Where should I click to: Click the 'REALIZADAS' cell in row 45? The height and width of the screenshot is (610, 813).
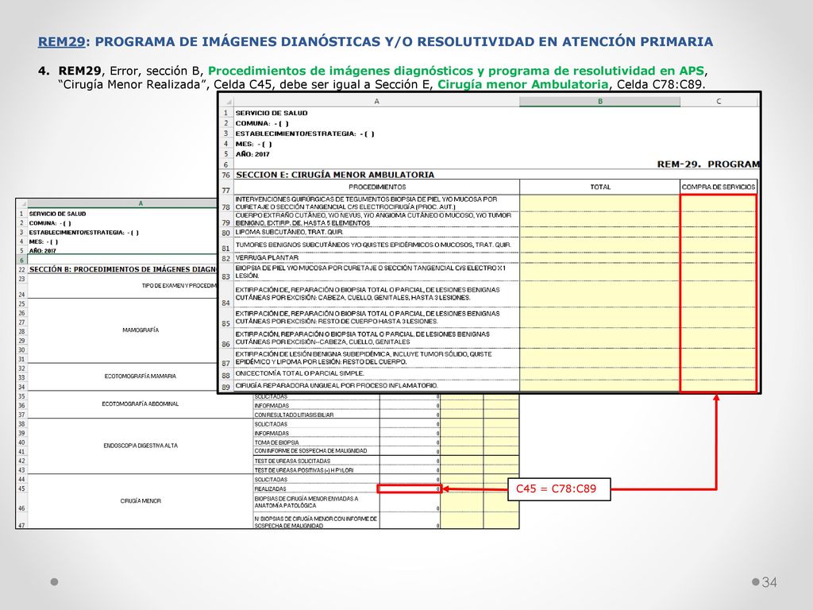click(x=316, y=488)
